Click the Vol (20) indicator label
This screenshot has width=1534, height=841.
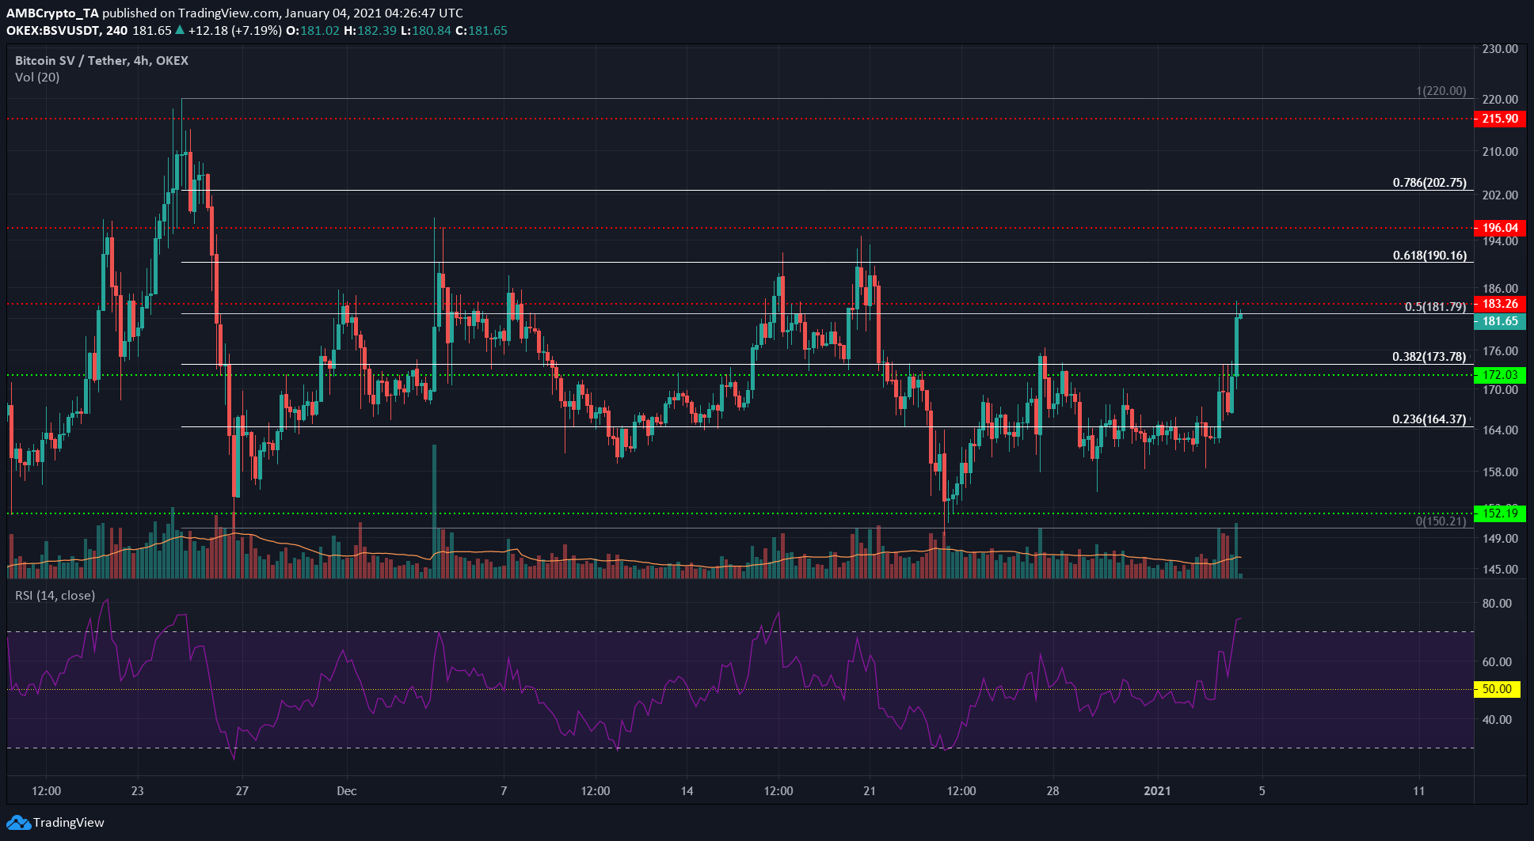[x=37, y=77]
